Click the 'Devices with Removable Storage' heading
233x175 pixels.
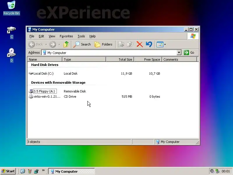pyautogui.click(x=58, y=83)
